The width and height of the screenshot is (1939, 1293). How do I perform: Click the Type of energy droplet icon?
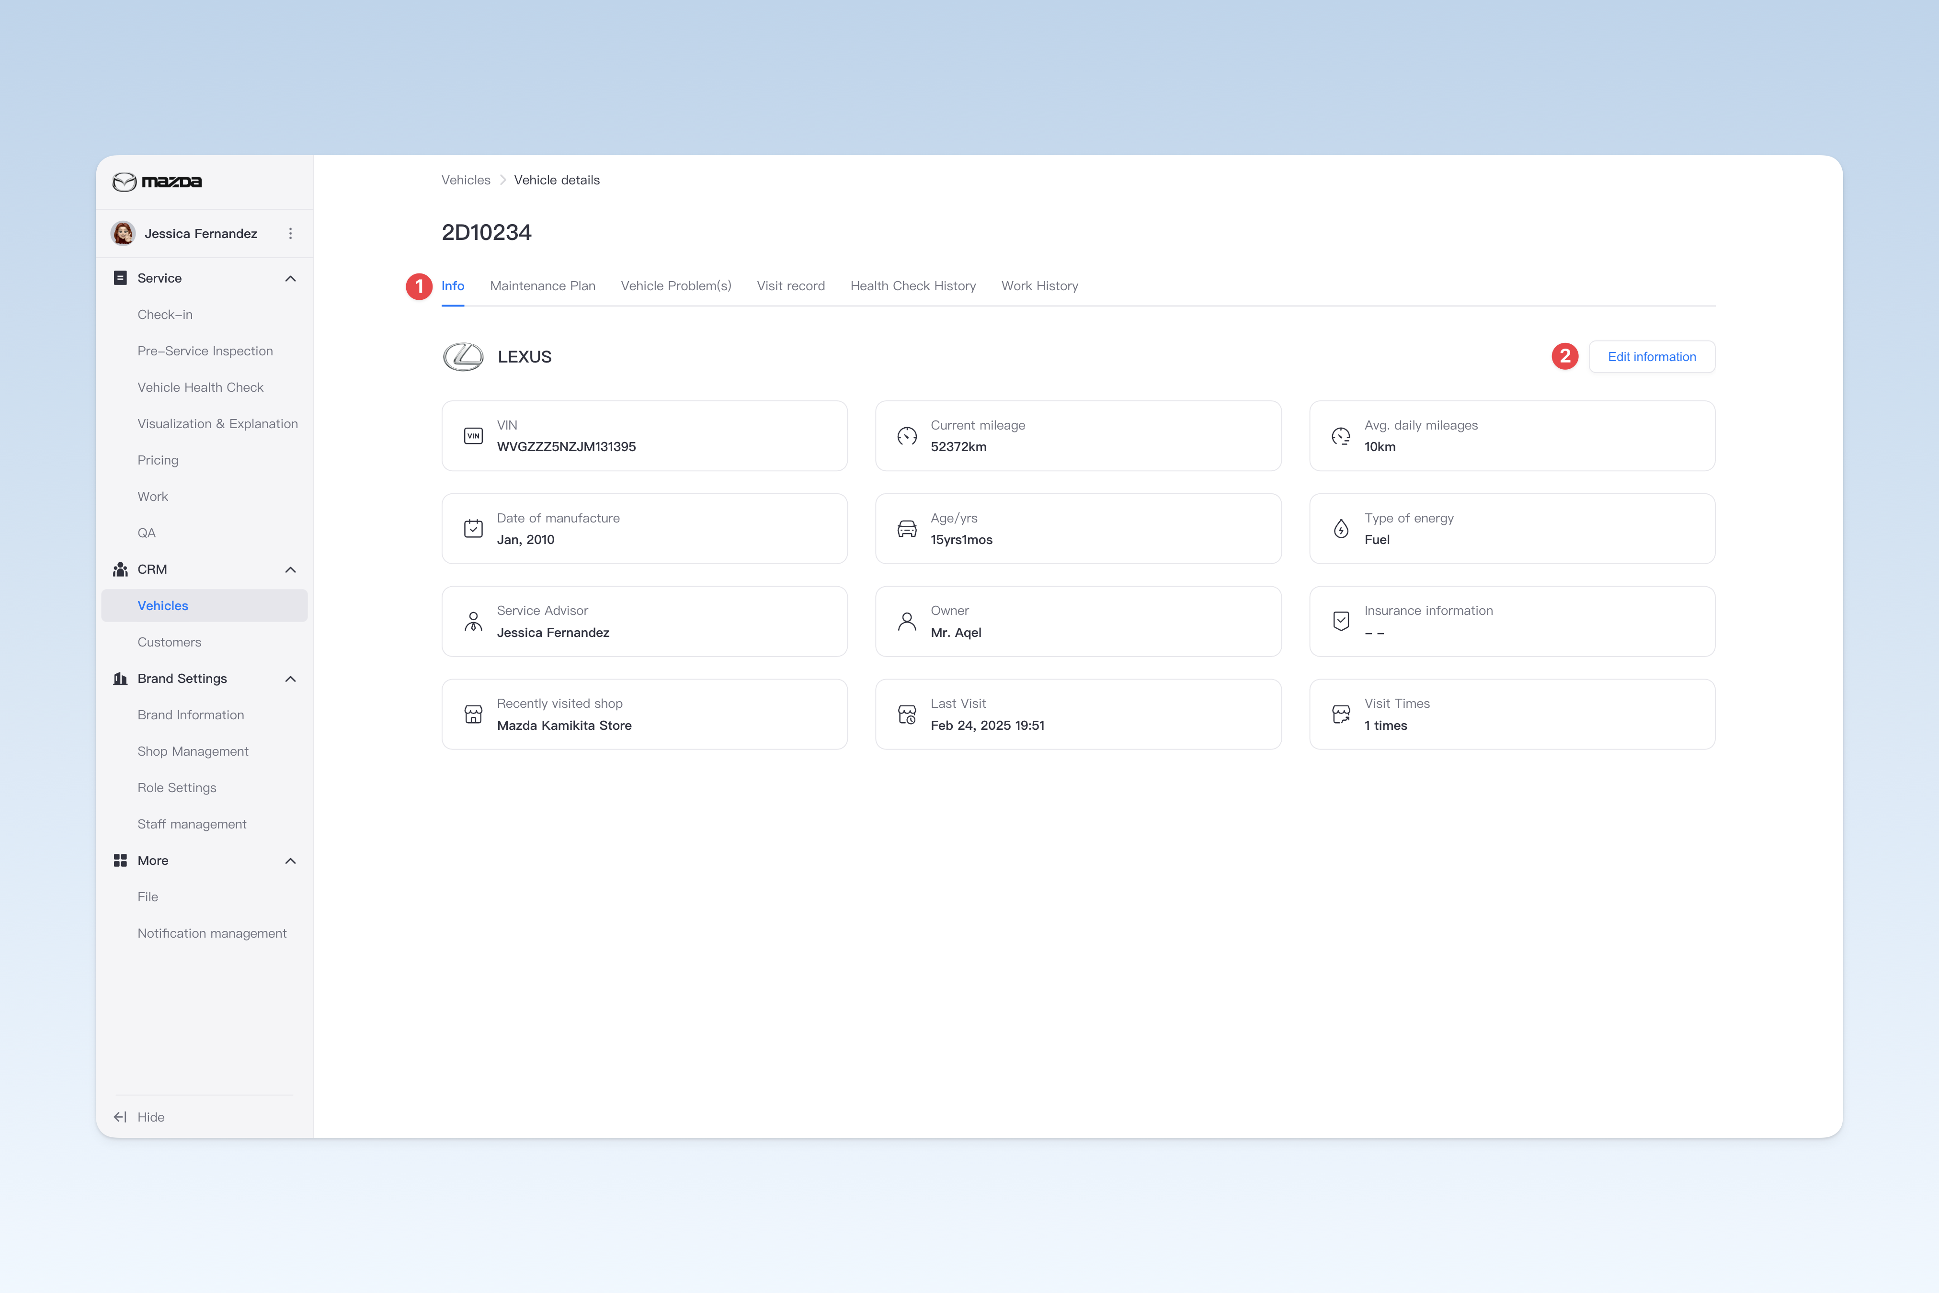tap(1341, 529)
